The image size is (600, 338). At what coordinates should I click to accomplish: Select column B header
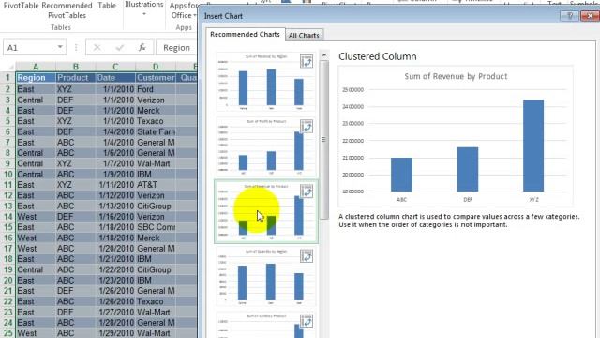point(76,67)
